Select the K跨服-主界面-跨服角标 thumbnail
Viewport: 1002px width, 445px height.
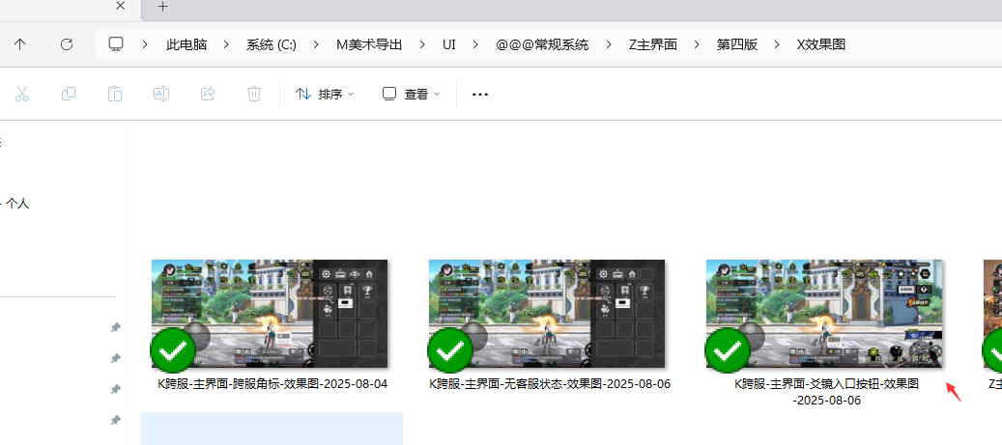270,314
